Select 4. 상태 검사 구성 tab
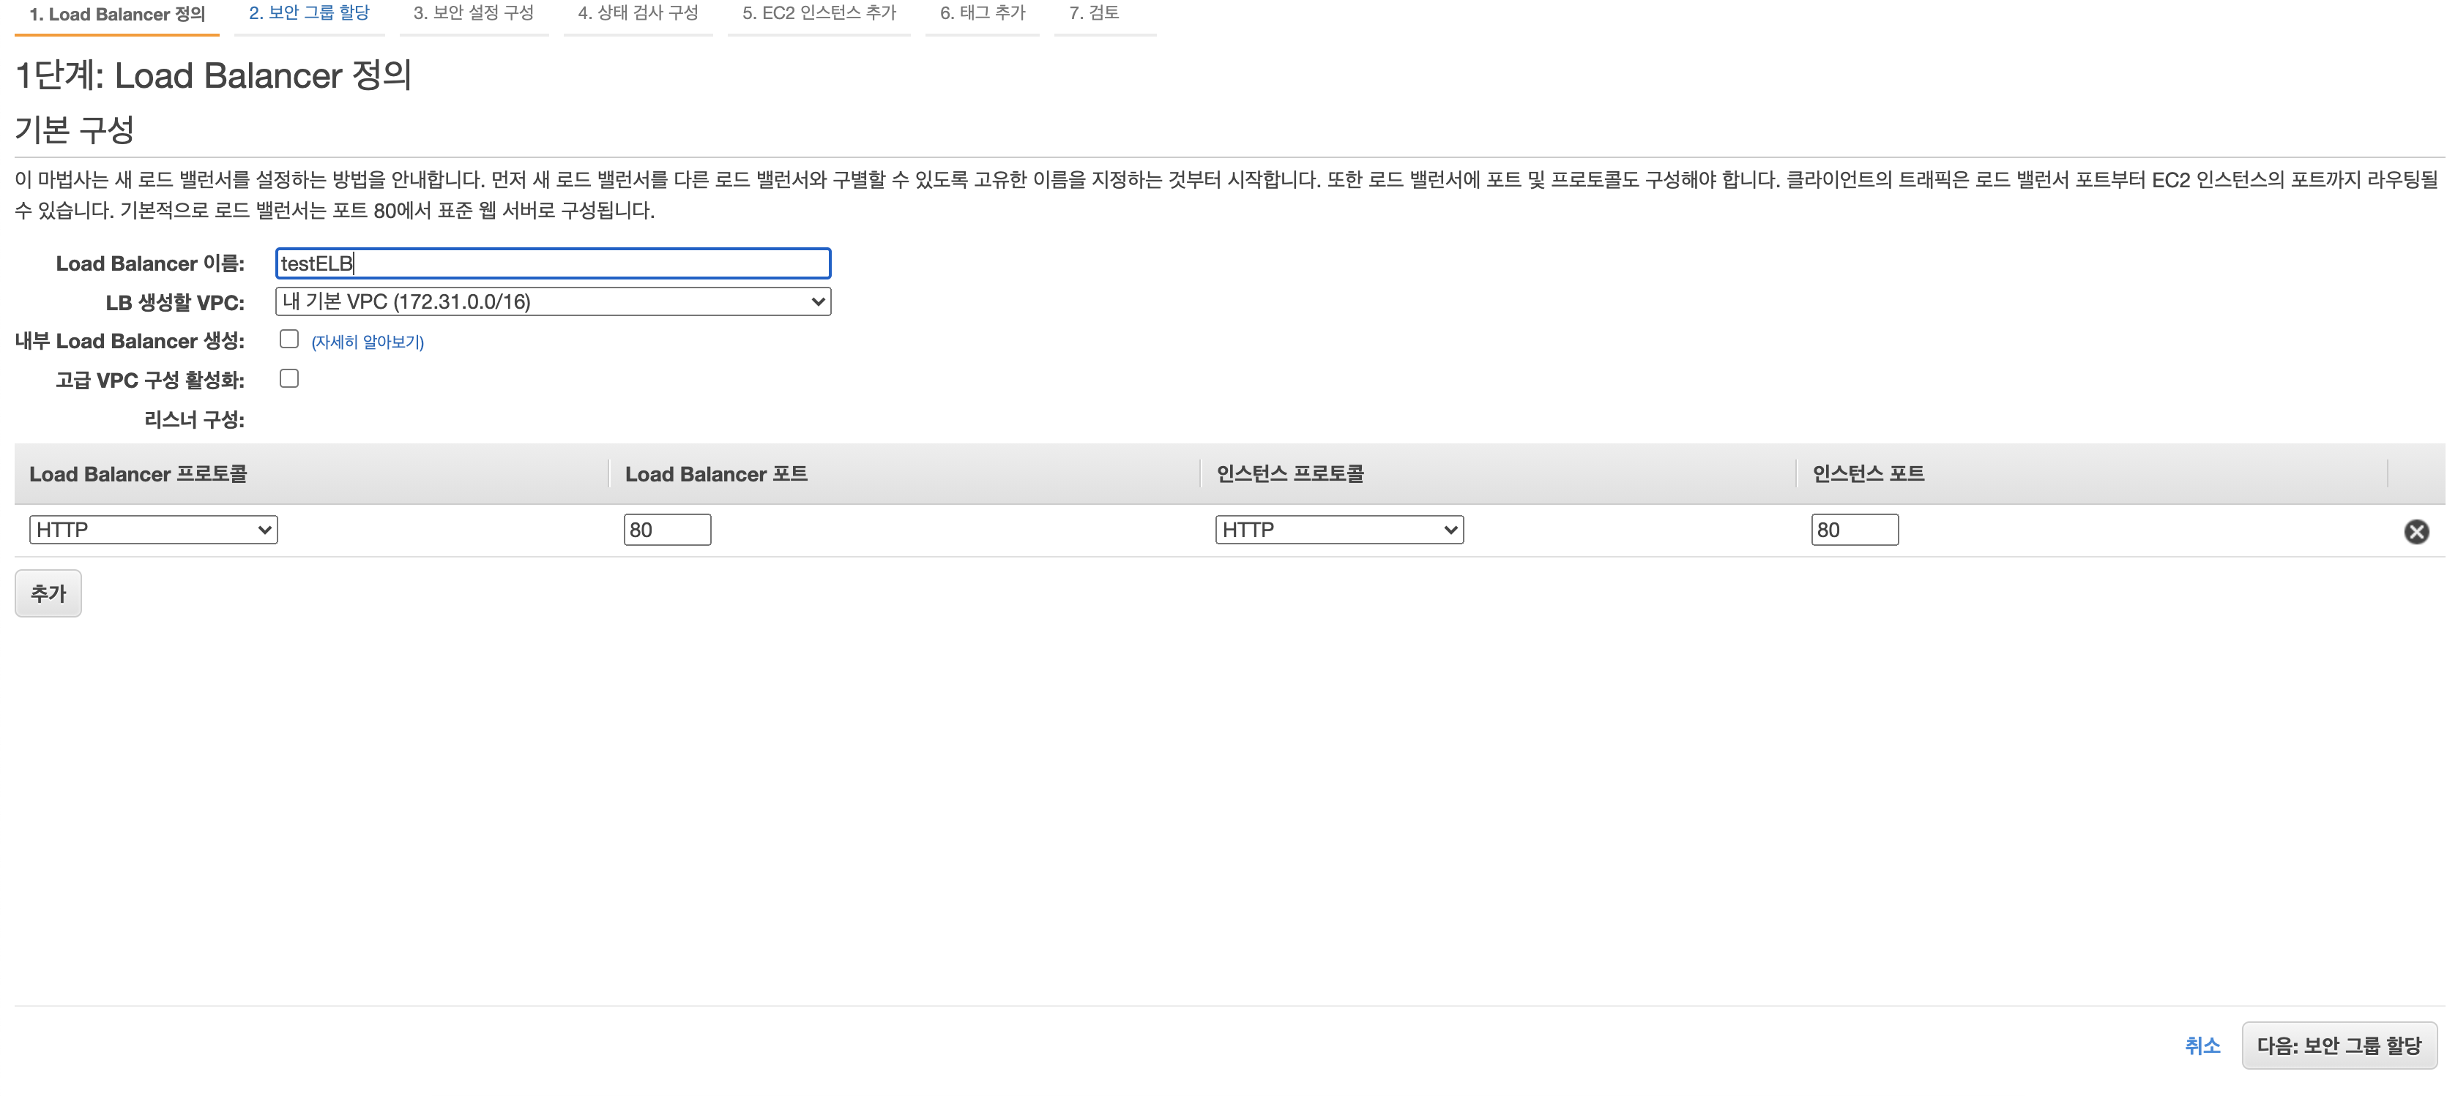The height and width of the screenshot is (1096, 2447). click(x=638, y=13)
